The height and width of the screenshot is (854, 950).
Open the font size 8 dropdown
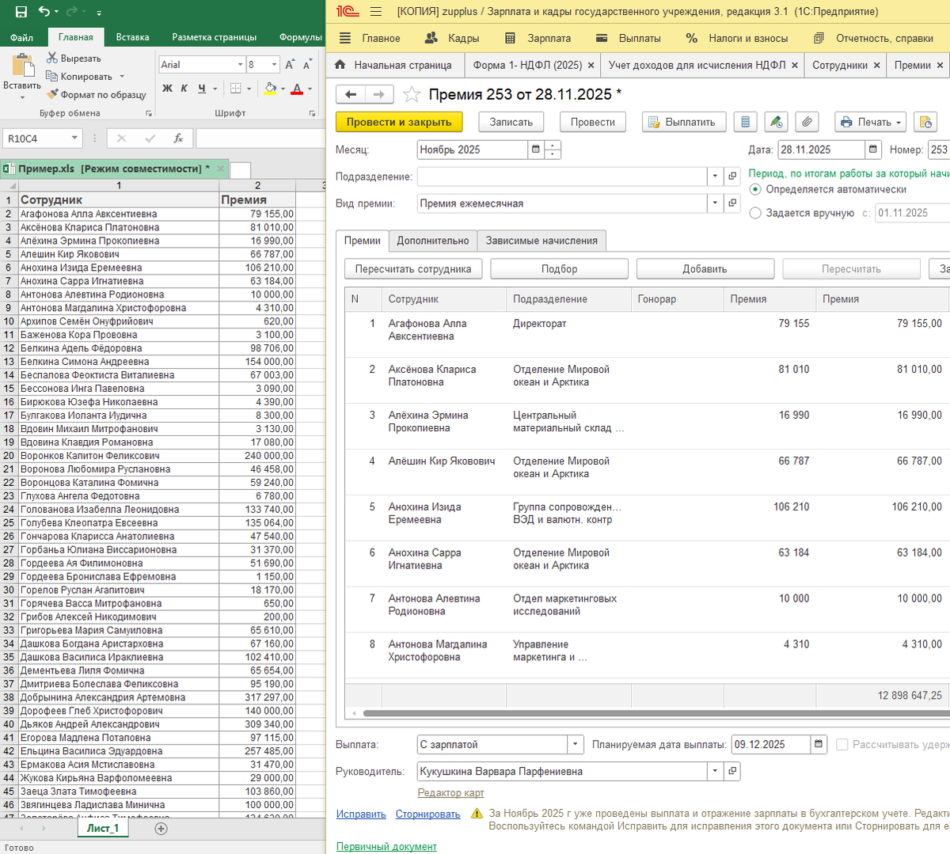pos(275,65)
